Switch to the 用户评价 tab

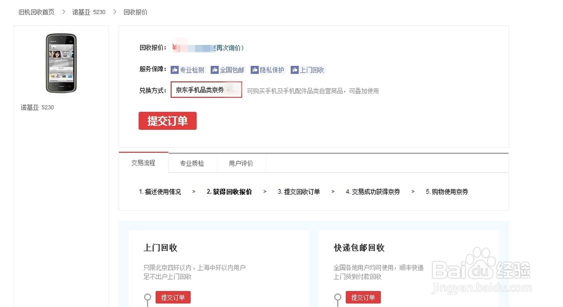(x=241, y=163)
